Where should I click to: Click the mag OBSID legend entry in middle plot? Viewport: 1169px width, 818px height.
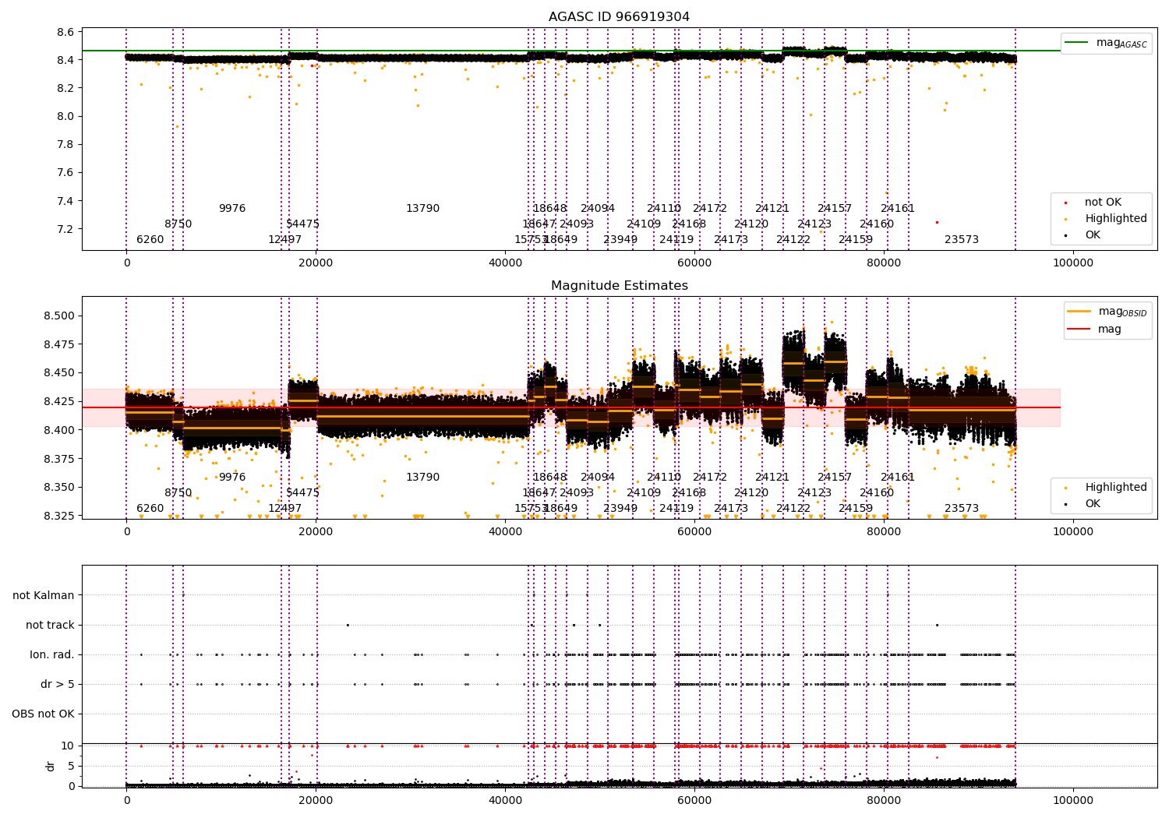click(1107, 312)
